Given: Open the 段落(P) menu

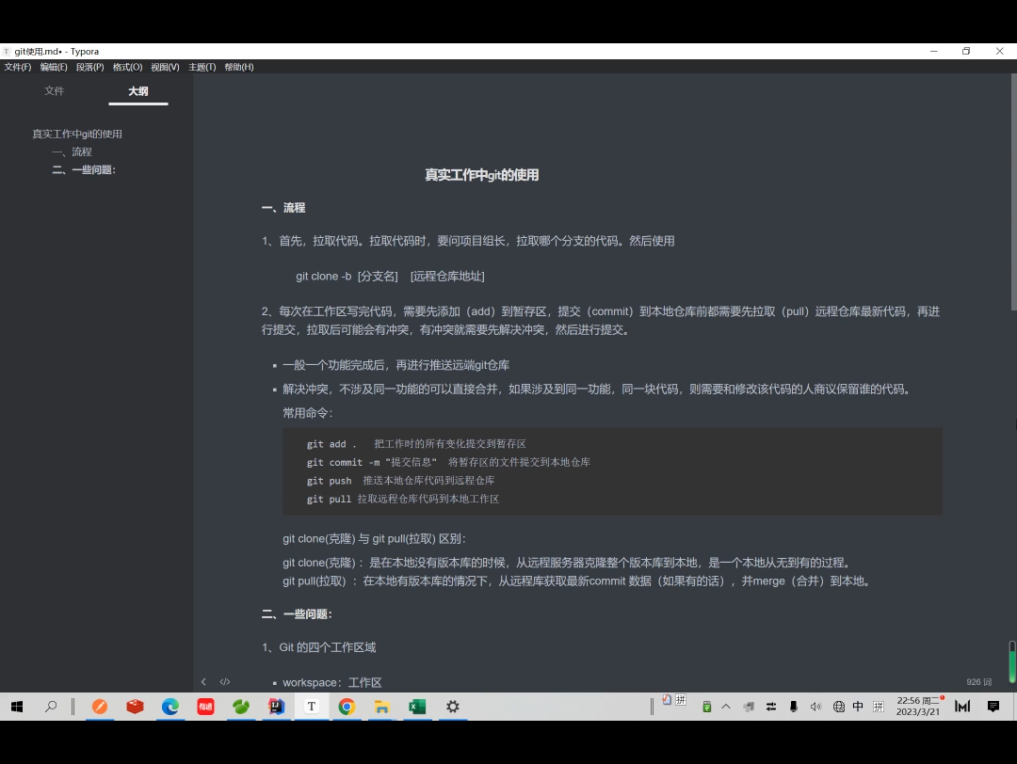Looking at the screenshot, I should 89,67.
